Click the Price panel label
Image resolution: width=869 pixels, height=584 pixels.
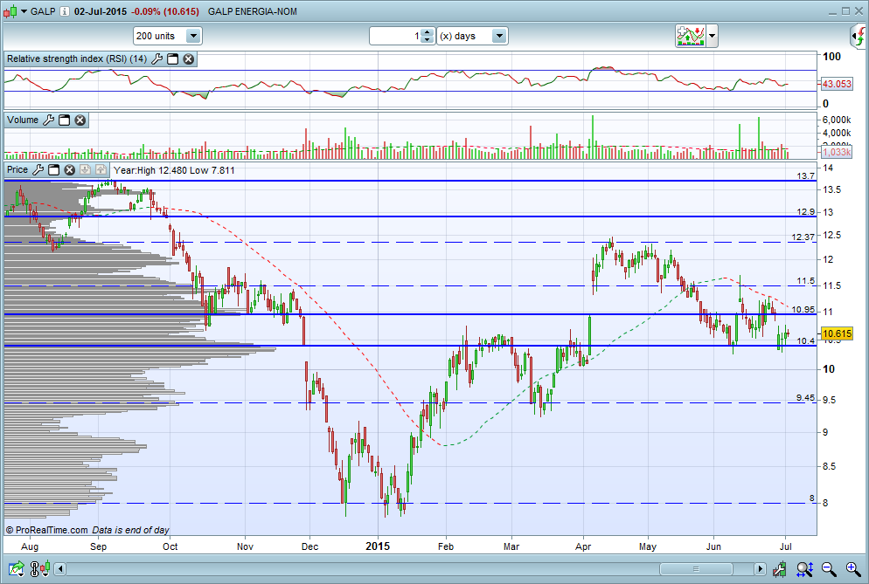pyautogui.click(x=17, y=170)
